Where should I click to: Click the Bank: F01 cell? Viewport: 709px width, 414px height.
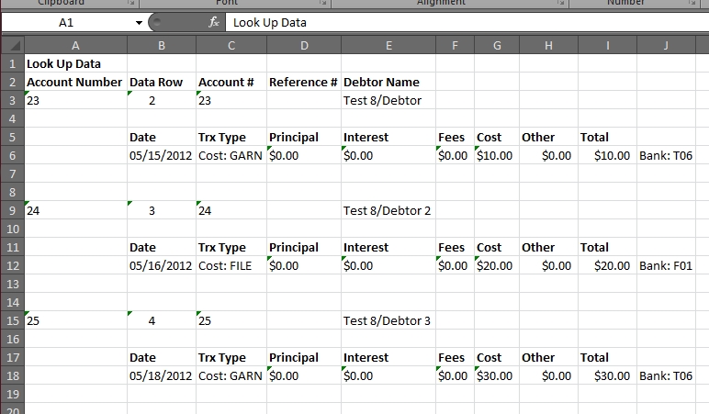point(665,265)
